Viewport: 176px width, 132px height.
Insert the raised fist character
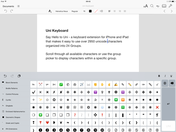(95, 84)
